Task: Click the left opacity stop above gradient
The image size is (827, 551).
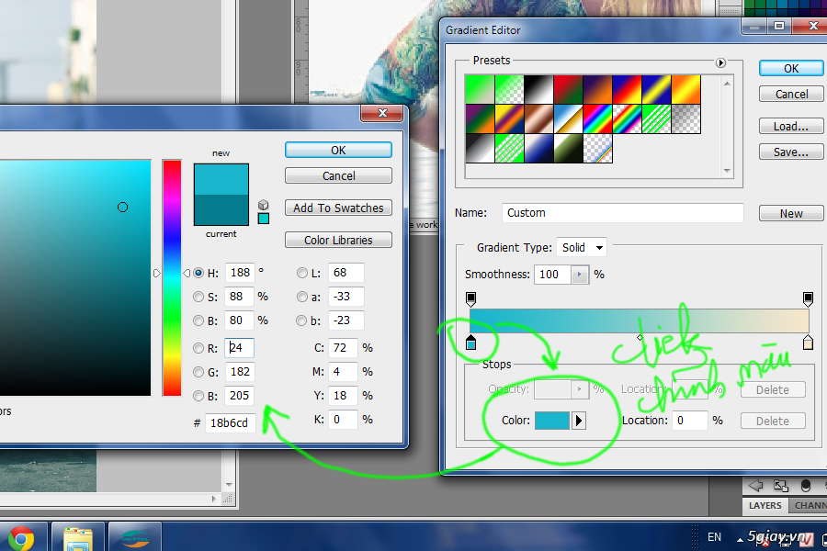Action: coord(471,298)
